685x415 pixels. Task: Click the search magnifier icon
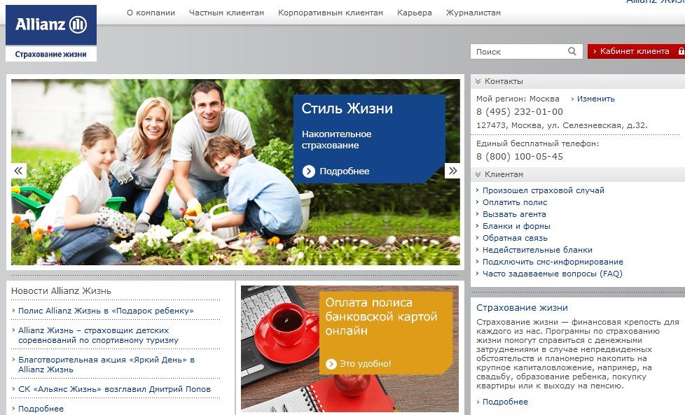pyautogui.click(x=572, y=51)
